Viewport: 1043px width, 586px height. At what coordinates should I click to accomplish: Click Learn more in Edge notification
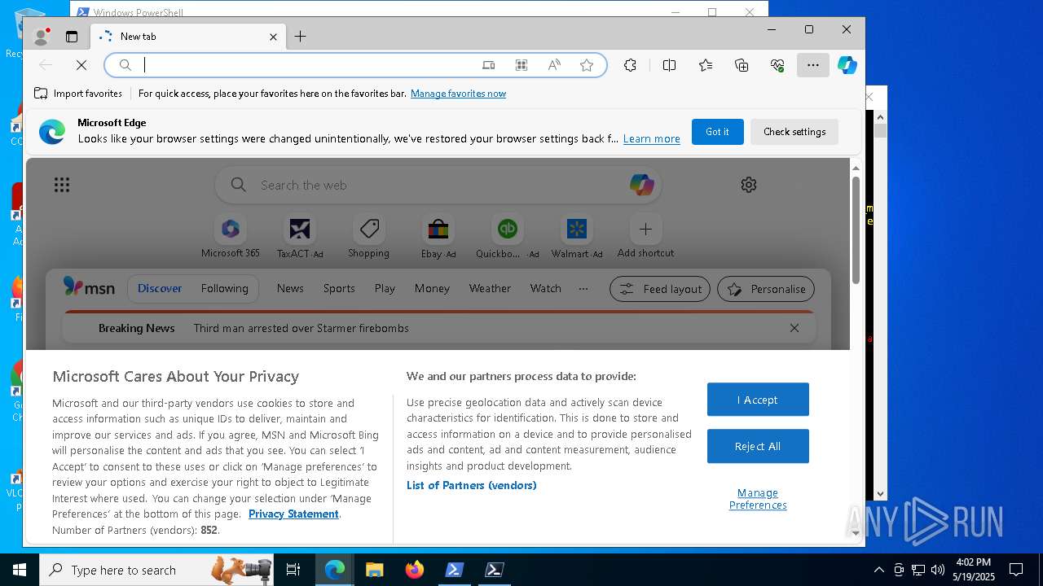(x=651, y=139)
